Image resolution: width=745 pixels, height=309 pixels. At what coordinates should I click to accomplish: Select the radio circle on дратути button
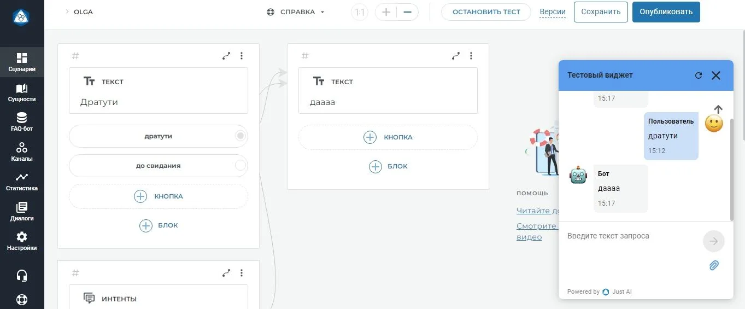(x=240, y=136)
